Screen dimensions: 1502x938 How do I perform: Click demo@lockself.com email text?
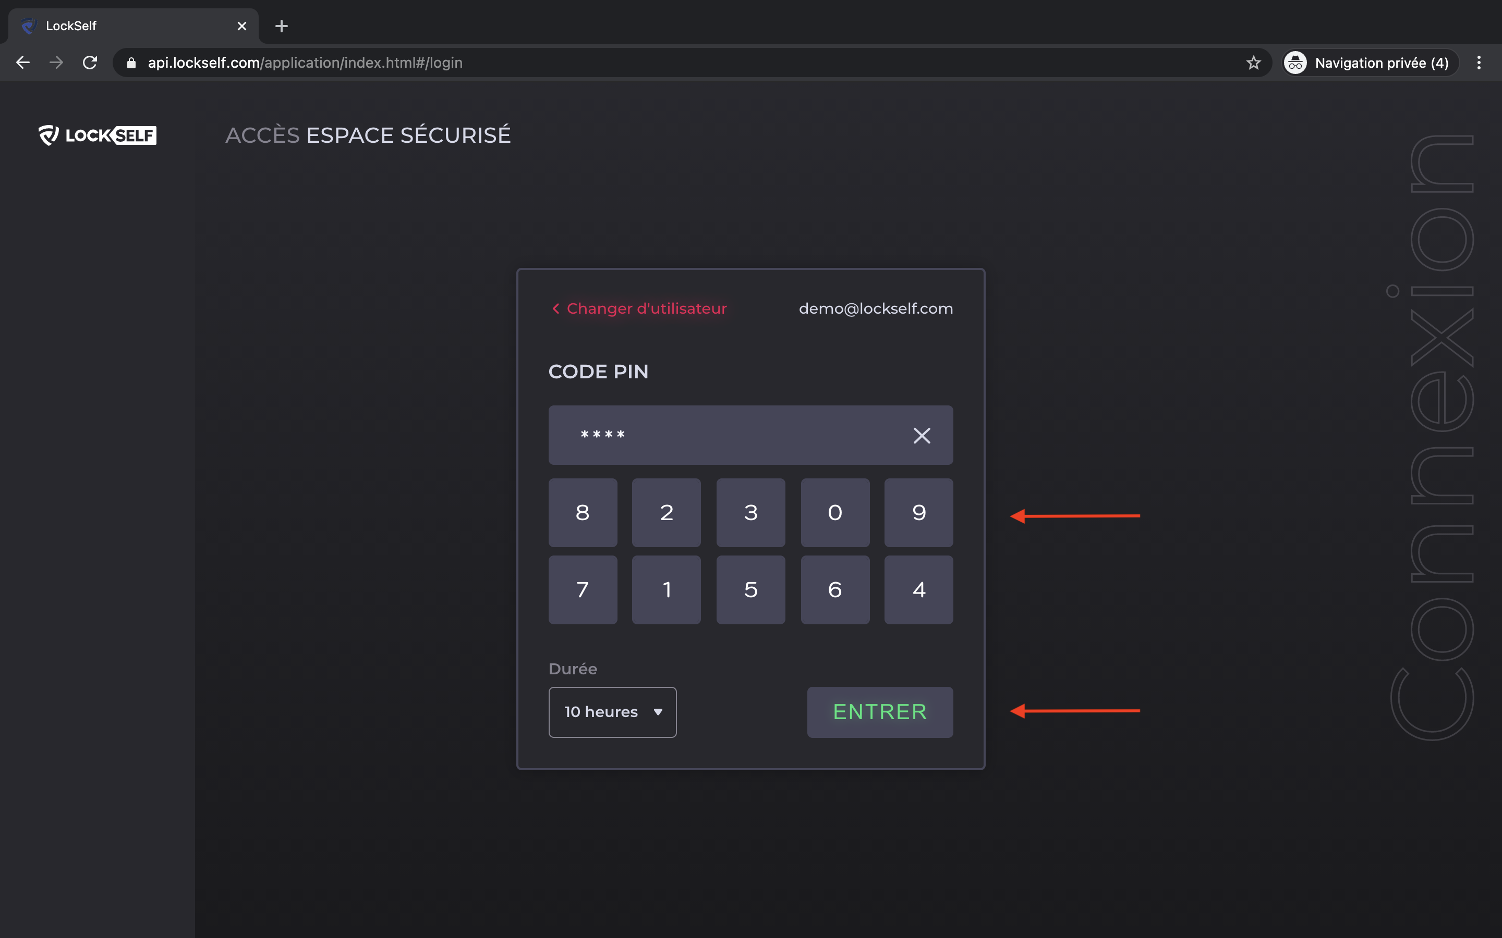click(x=876, y=308)
